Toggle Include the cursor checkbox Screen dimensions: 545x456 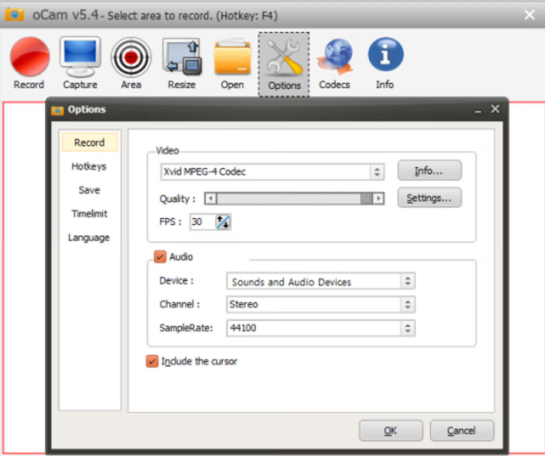152,361
